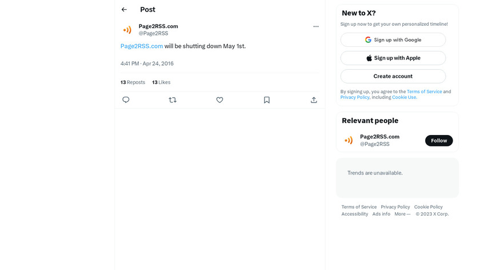Sign up with Apple
The width and height of the screenshot is (480, 270).
(393, 58)
